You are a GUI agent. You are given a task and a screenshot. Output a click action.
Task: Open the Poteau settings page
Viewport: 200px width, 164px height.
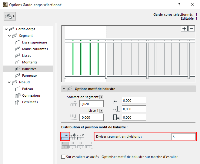(x=28, y=89)
